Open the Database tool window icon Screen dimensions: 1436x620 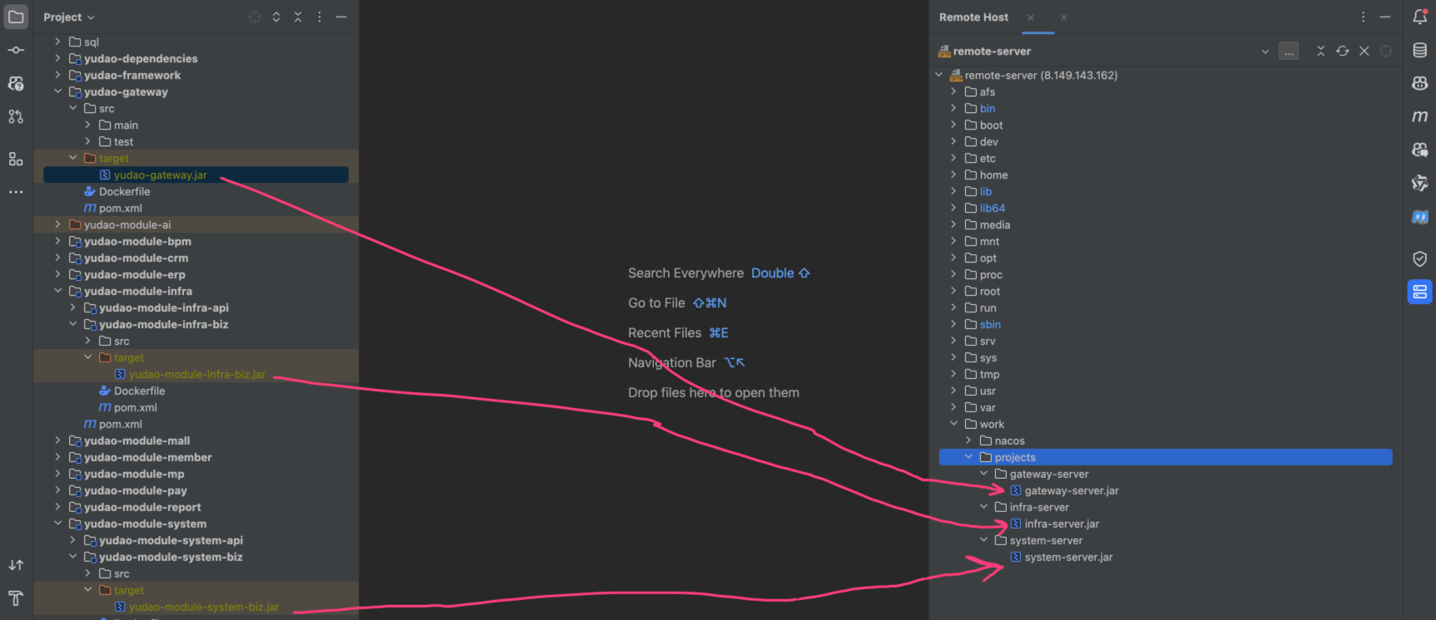click(1419, 51)
